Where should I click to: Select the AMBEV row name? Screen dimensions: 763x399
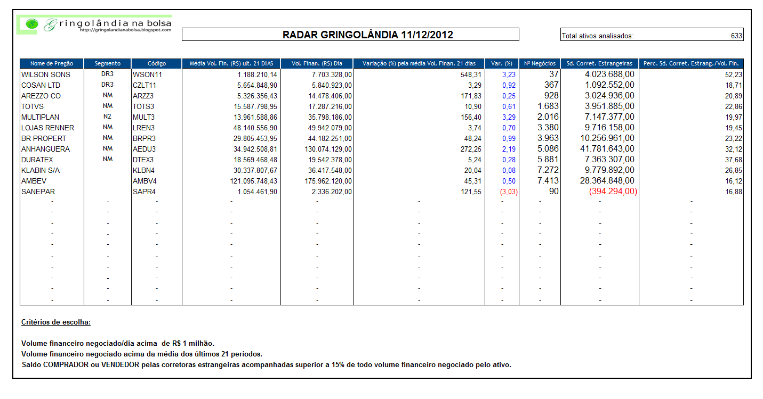coord(34,181)
